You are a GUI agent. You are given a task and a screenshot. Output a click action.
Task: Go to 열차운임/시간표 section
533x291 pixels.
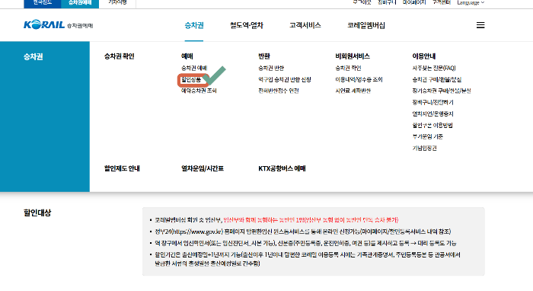coord(203,168)
